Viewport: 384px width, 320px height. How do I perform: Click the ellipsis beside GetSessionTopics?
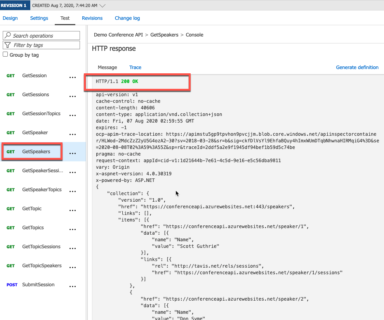tap(73, 115)
